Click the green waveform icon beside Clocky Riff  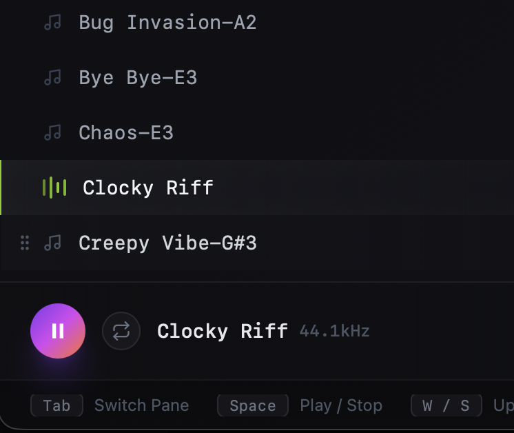54,188
